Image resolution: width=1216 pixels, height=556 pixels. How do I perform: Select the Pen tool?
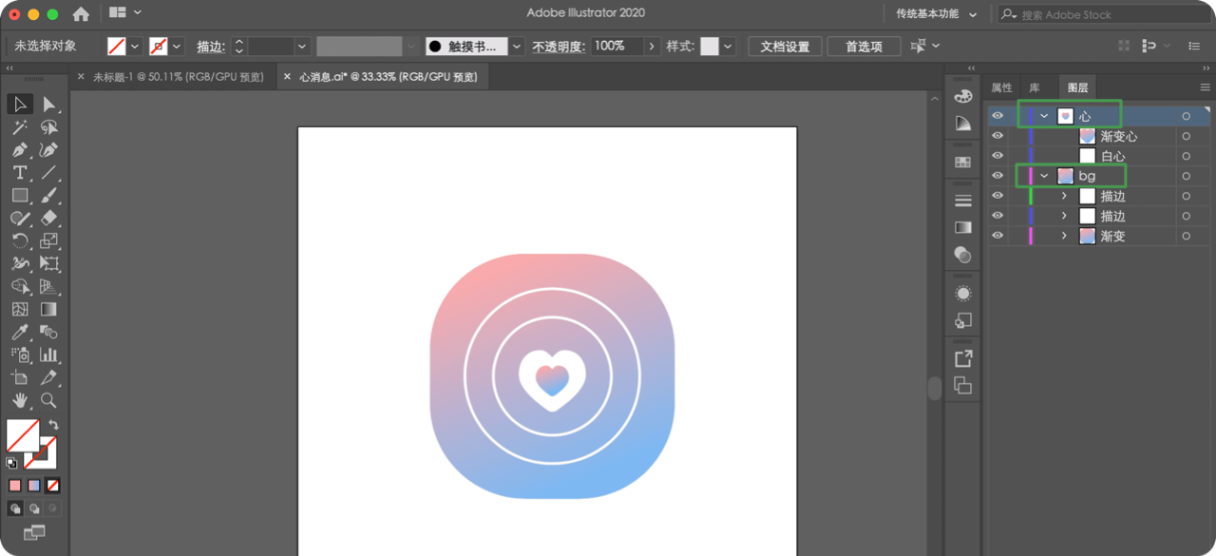pos(20,150)
